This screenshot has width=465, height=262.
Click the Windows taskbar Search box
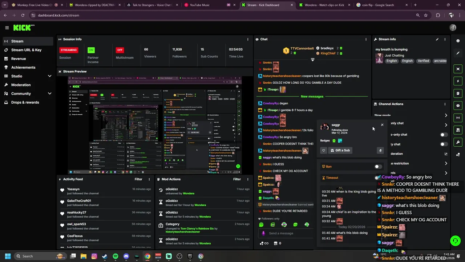(x=40, y=256)
